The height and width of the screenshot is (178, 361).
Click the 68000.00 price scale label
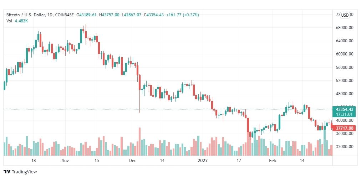345,27
